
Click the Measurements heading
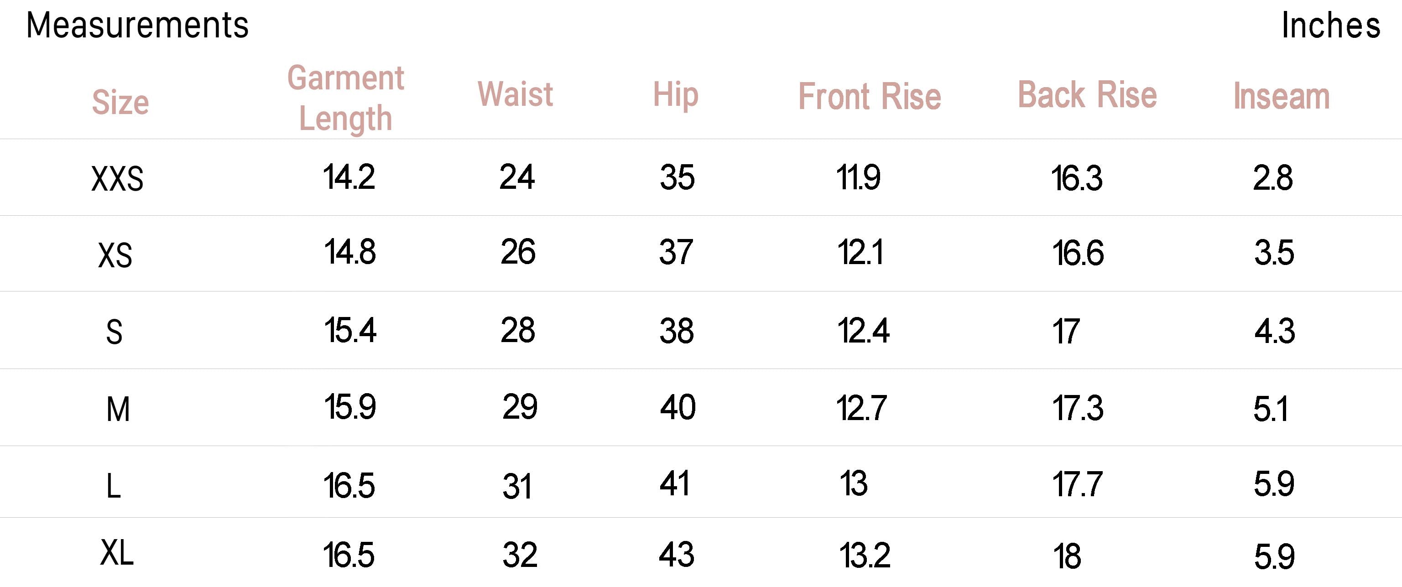(137, 25)
